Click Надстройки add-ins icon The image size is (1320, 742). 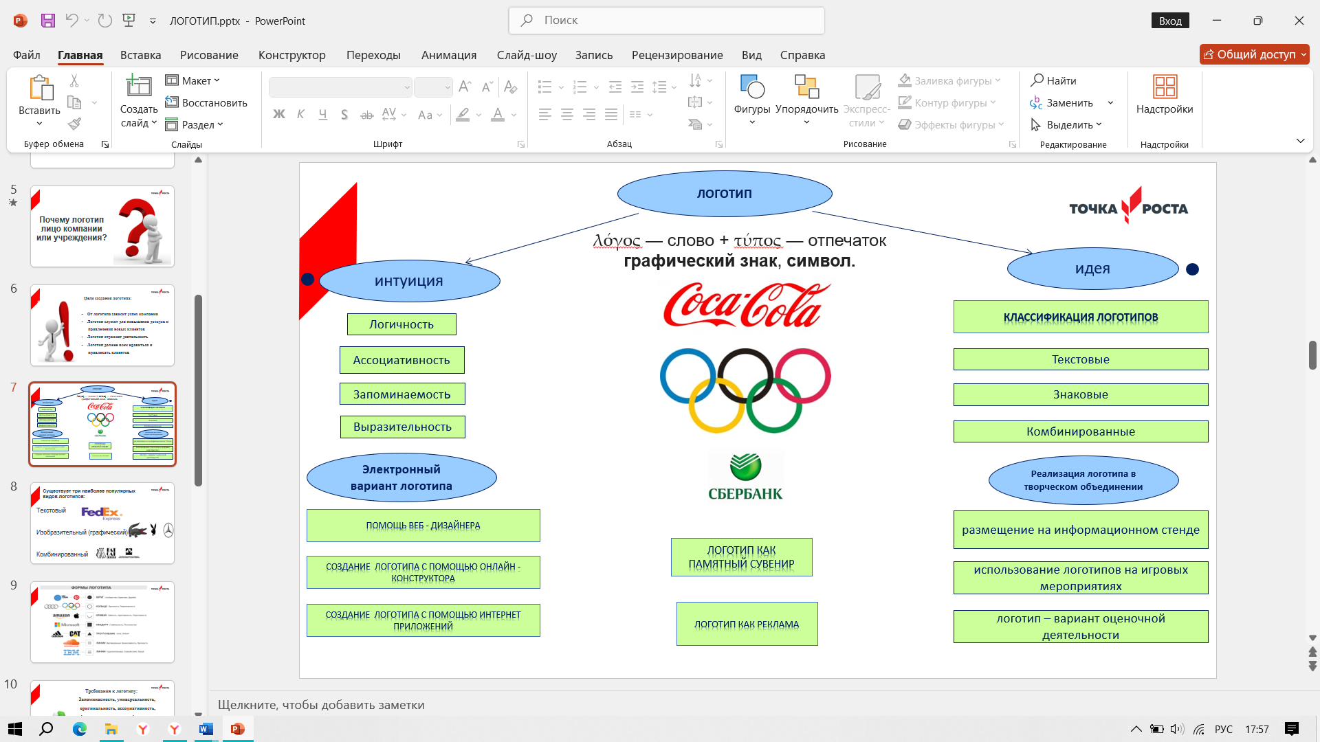point(1165,95)
